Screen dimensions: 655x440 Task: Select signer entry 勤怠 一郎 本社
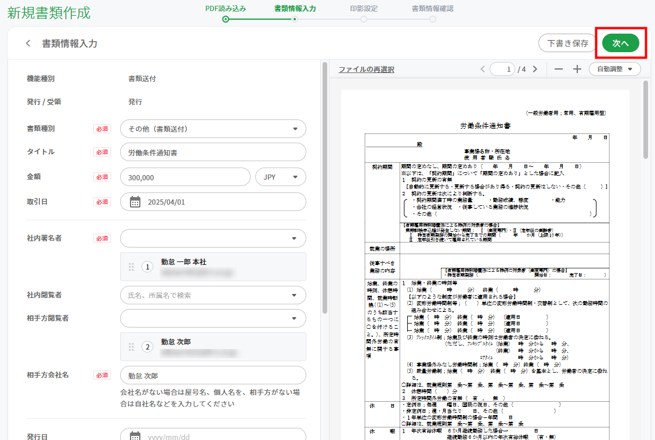point(213,267)
